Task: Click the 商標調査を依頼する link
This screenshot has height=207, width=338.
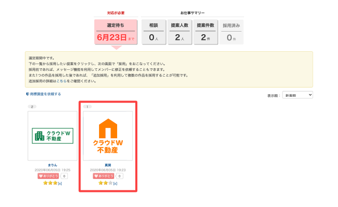Action: [x=46, y=94]
